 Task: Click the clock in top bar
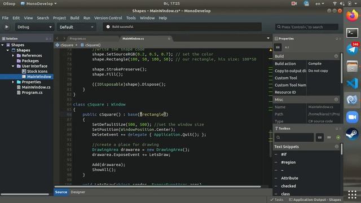coord(171,3)
